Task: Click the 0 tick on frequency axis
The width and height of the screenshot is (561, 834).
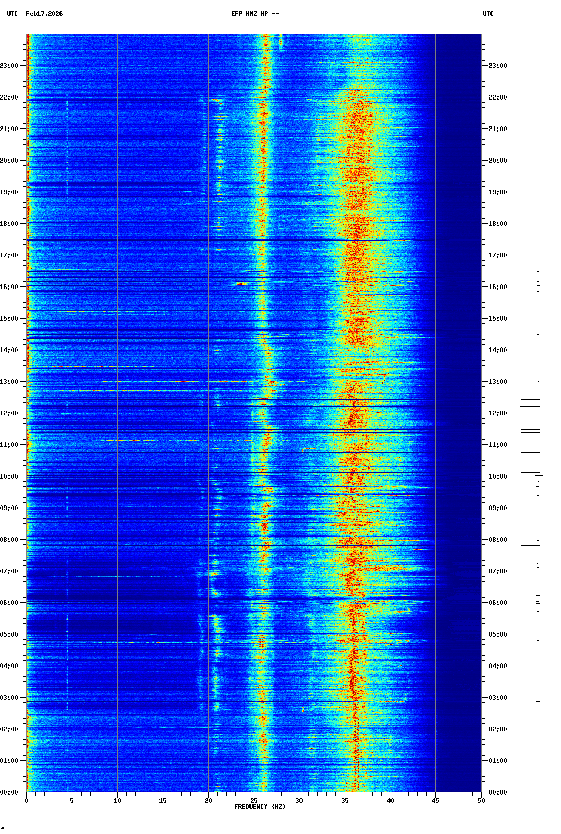Action: [26, 801]
